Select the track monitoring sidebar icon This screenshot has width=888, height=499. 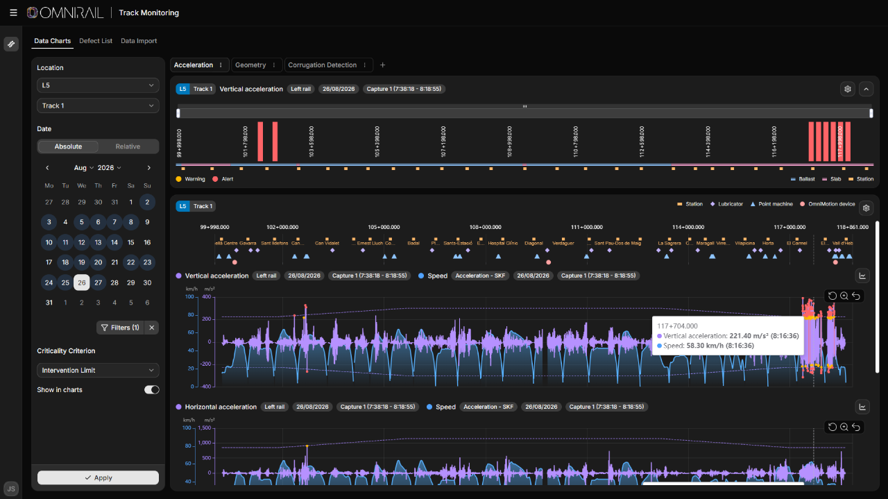11,44
